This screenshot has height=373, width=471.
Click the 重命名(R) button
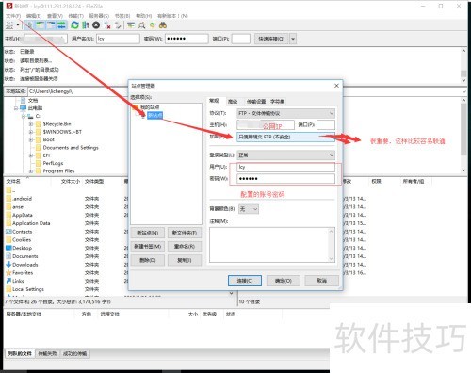[x=185, y=247]
